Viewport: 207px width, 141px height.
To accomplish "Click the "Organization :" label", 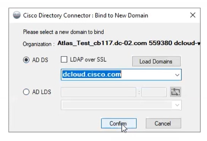I will point(38,44).
